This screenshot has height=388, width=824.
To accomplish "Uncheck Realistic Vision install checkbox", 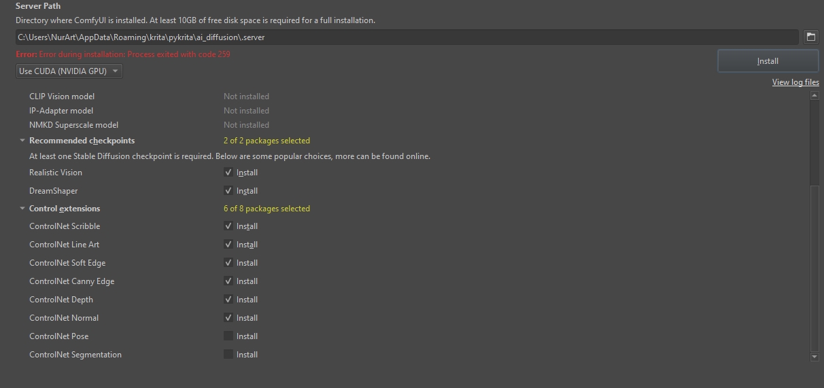I will (x=228, y=173).
